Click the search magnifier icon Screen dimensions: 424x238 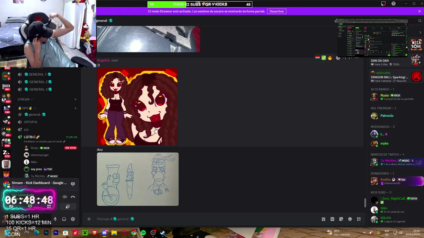point(420,20)
